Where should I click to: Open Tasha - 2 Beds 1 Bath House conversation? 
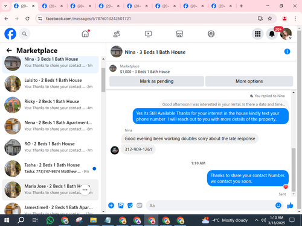pyautogui.click(x=50, y=168)
